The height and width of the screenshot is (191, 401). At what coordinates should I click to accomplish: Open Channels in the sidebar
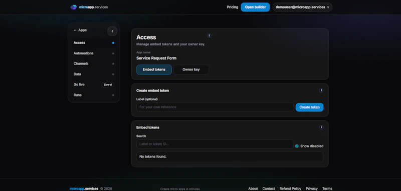pyautogui.click(x=94, y=64)
